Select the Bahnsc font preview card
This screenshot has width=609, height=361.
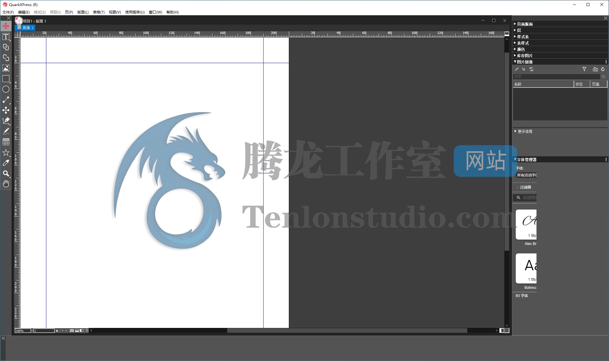526,268
